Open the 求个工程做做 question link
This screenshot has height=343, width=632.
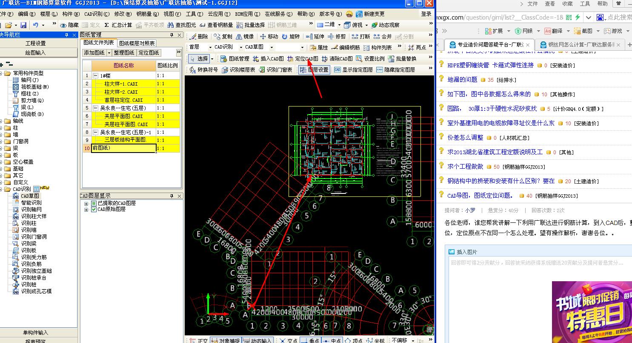coord(465,166)
